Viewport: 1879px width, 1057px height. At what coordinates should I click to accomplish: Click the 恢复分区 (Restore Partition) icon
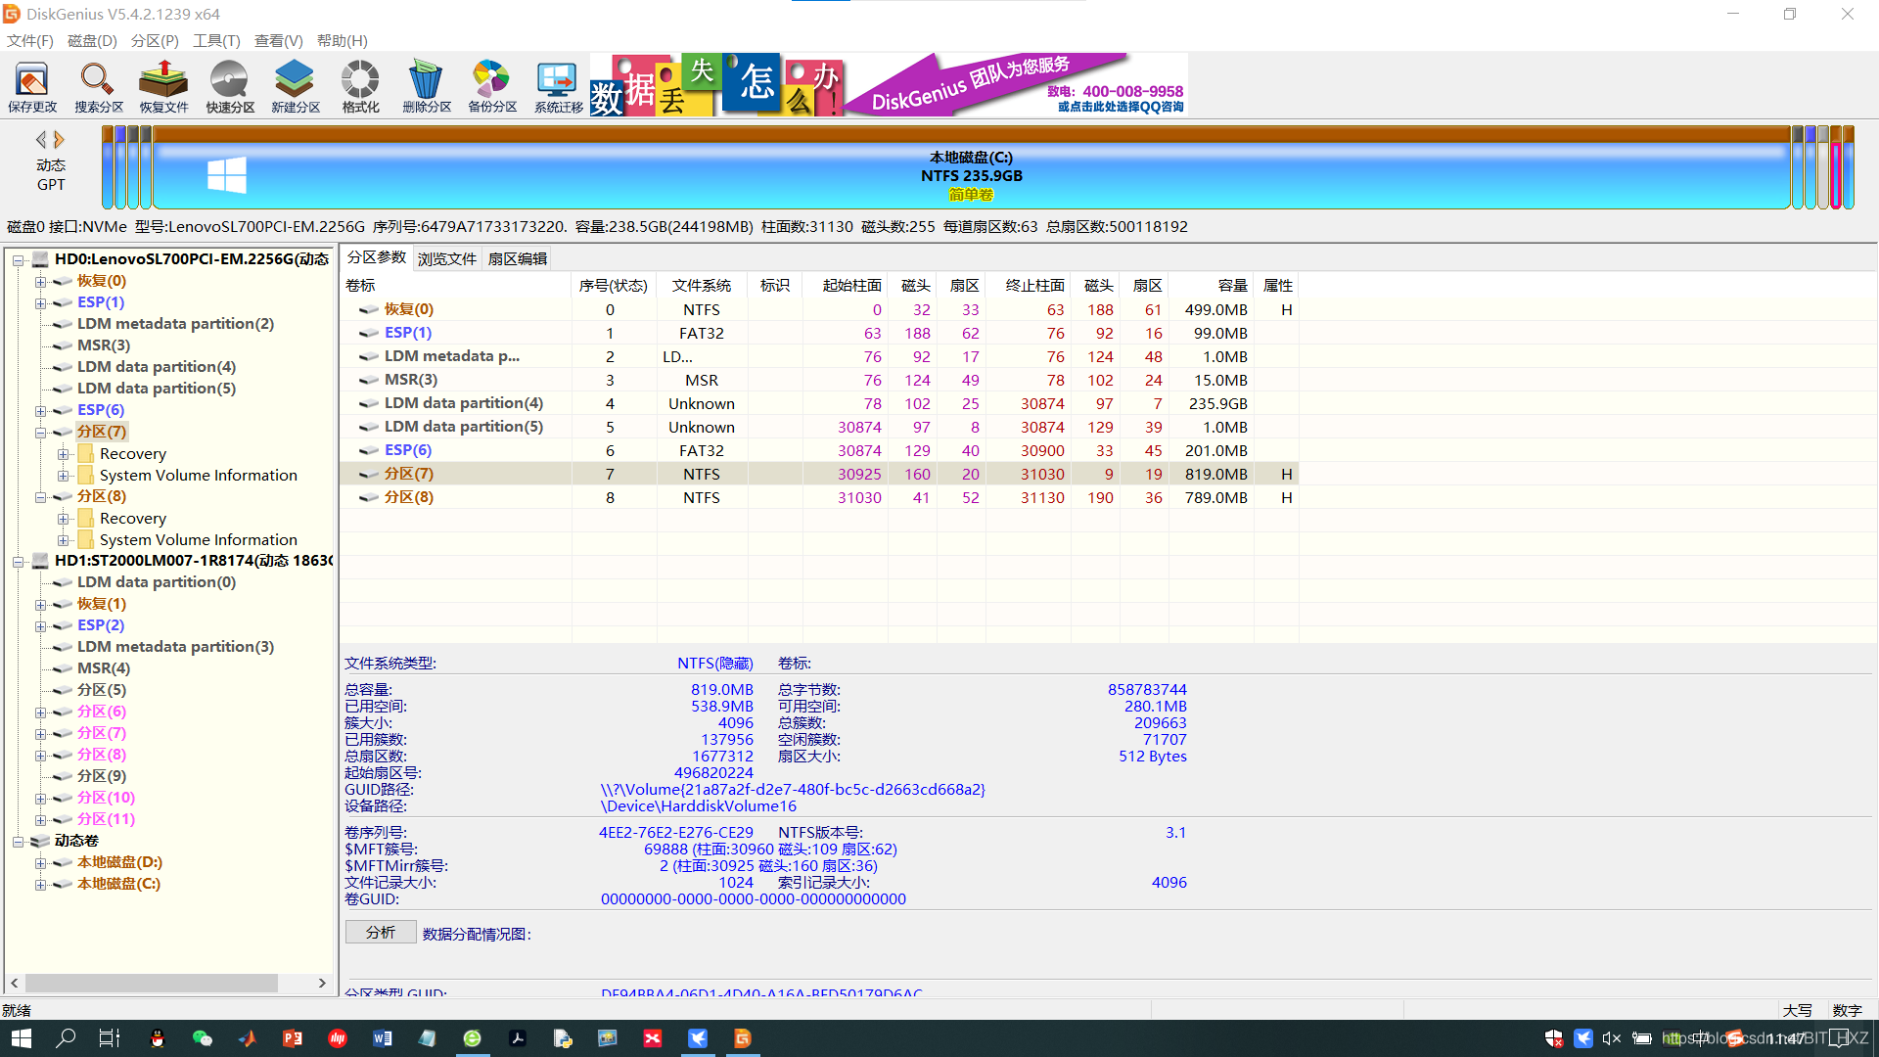pos(161,84)
